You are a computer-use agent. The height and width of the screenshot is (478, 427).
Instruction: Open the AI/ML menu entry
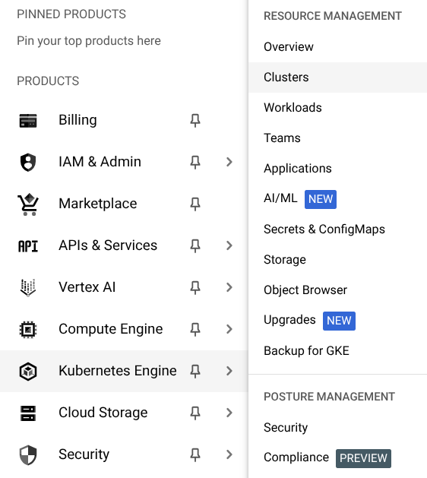click(x=280, y=198)
